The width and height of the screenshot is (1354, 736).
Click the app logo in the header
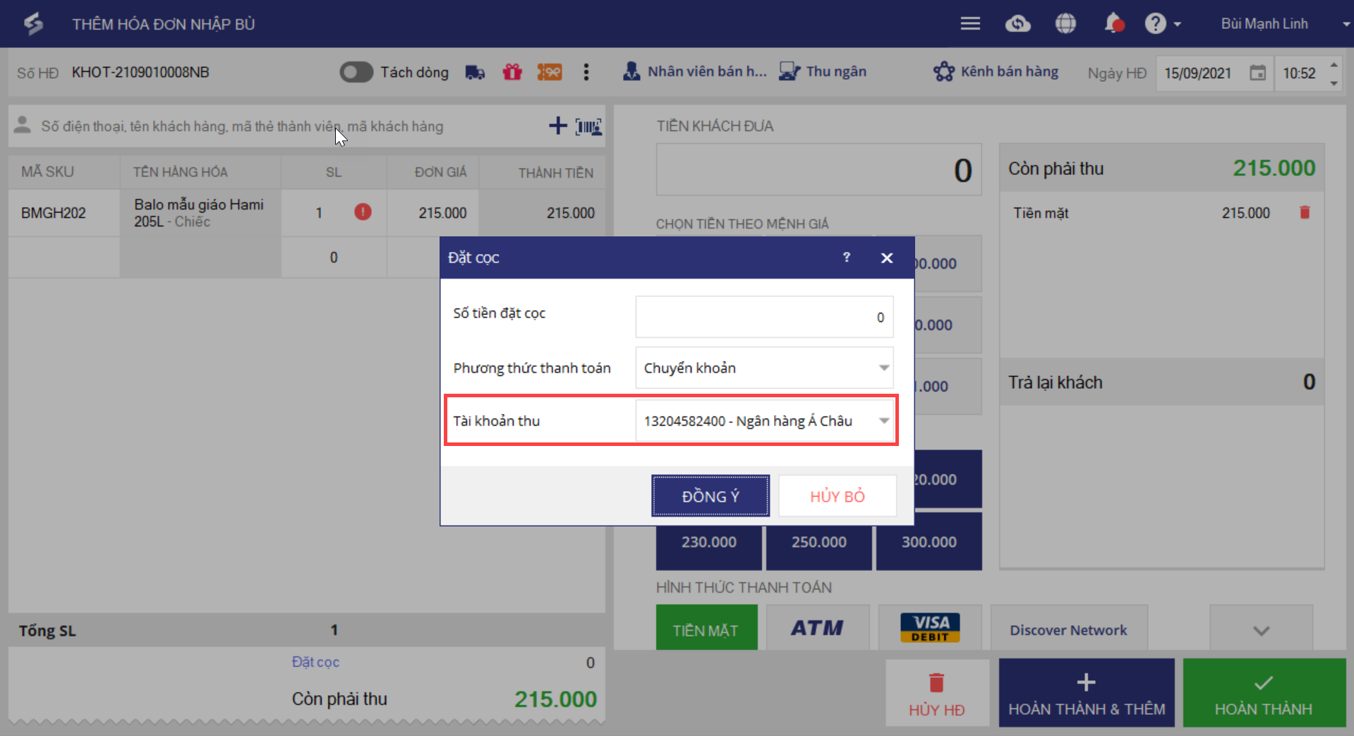tap(33, 24)
